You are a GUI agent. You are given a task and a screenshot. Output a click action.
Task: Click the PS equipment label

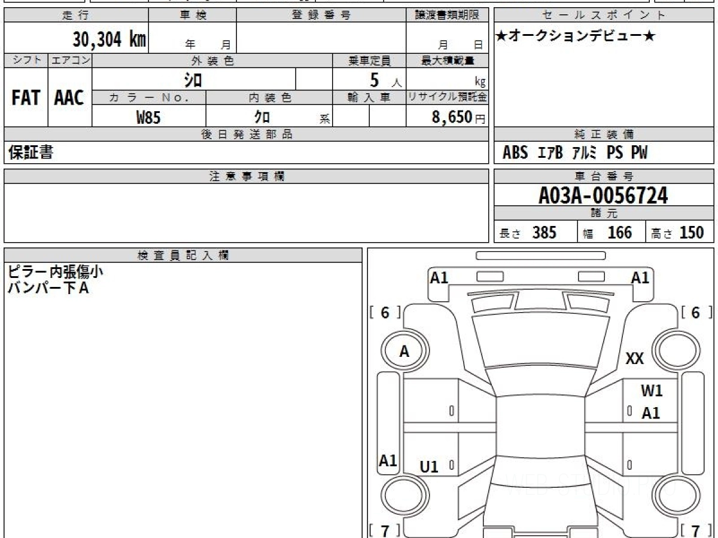click(614, 153)
